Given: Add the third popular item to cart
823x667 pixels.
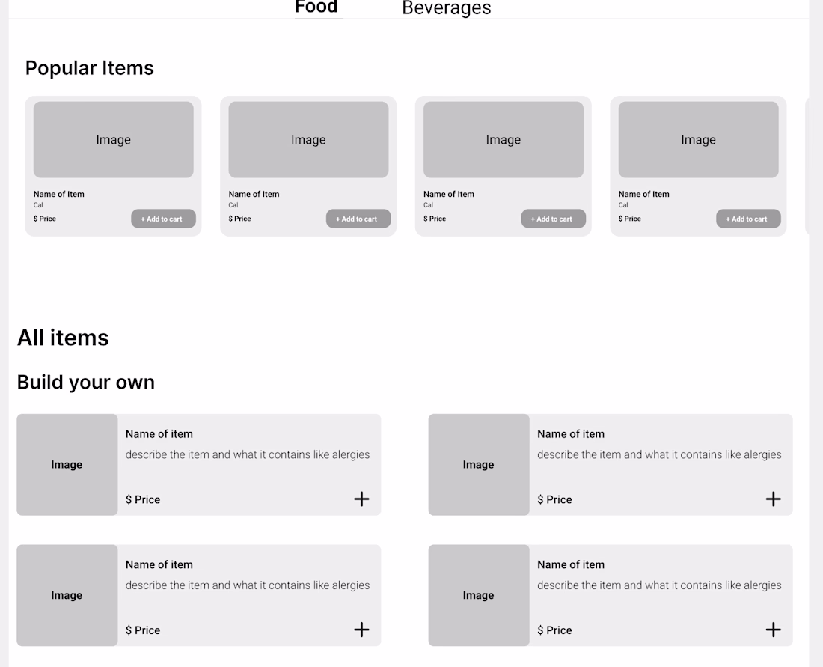Looking at the screenshot, I should 553,219.
